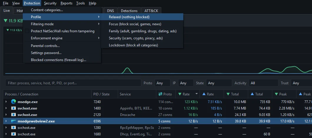Click the Proto column arrows icon
Viewport: 312px width, 138px height.
coord(160,94)
